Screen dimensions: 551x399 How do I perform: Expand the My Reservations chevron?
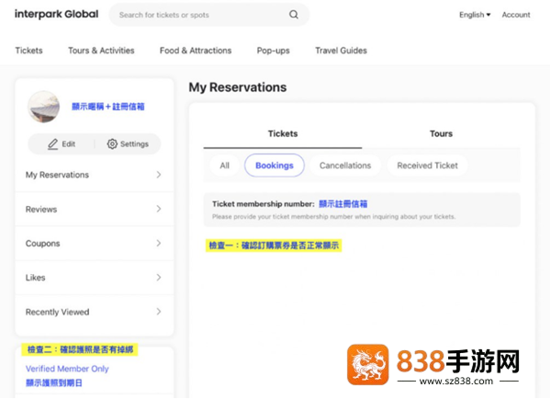[159, 175]
